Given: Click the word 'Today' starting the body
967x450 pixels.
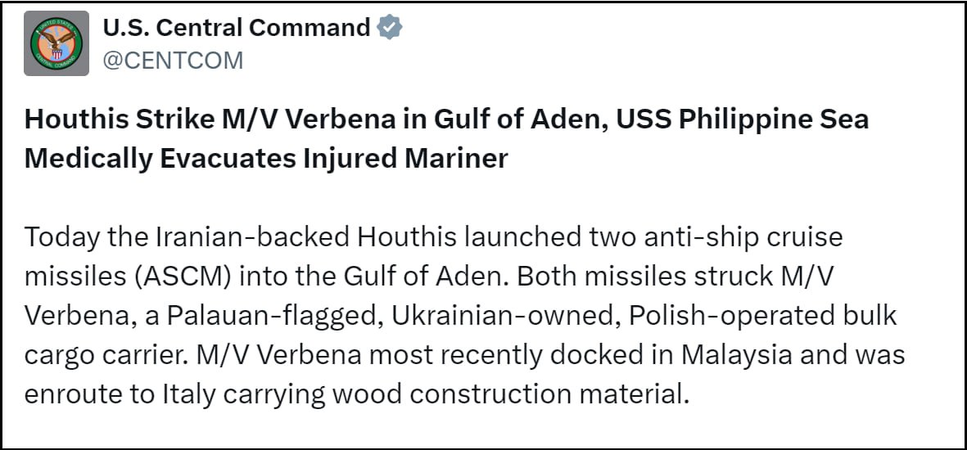Looking at the screenshot, I should 59,237.
